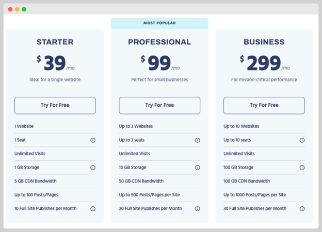Show info for 30 Full Site Publishes
The height and width of the screenshot is (232, 322).
click(x=302, y=209)
